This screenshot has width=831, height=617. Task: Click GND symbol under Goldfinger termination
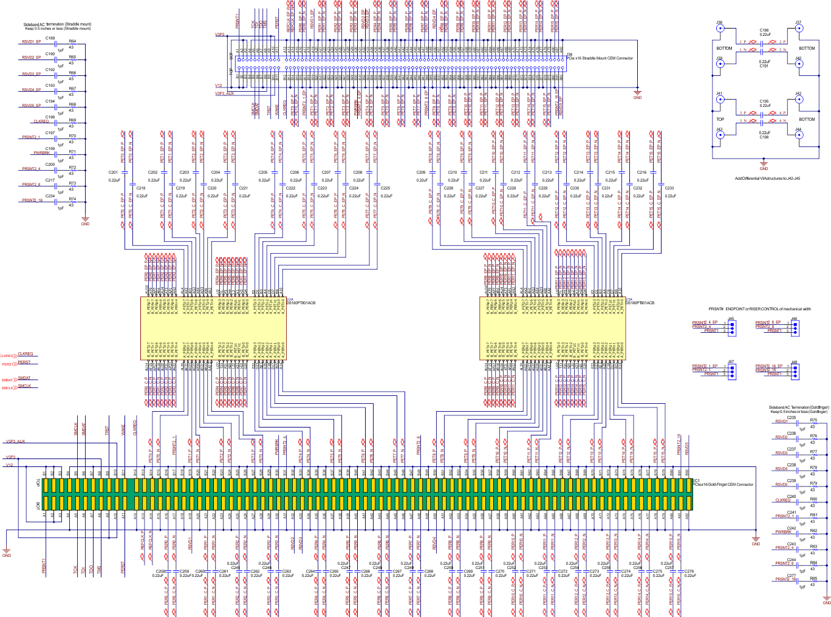coord(827,599)
